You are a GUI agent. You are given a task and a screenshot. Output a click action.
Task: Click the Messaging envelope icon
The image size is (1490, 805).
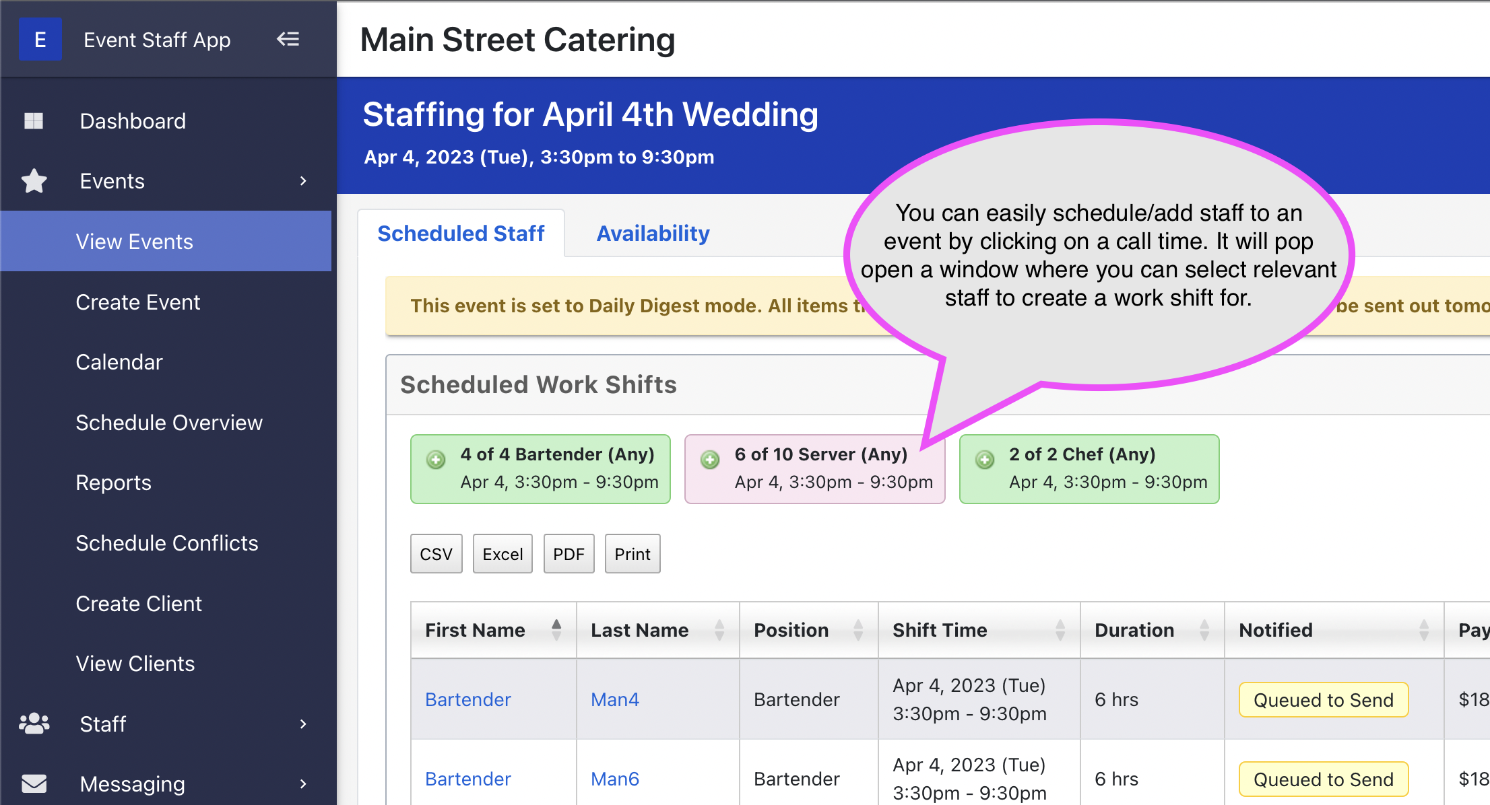pos(34,783)
